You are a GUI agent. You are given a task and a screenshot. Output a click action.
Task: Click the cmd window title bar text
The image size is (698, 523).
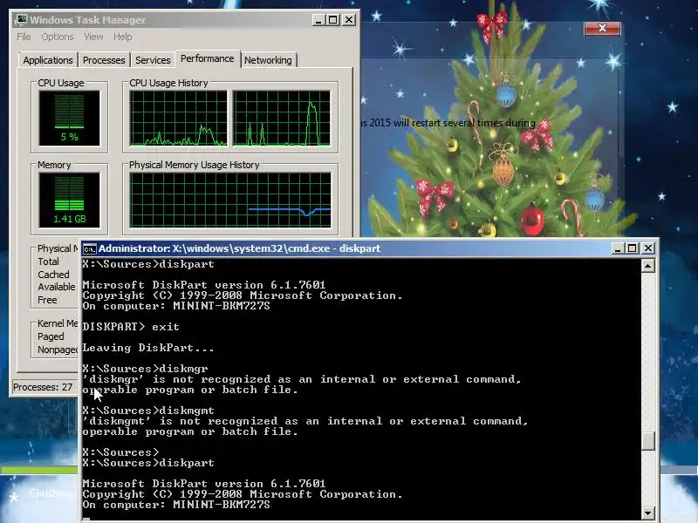point(239,248)
